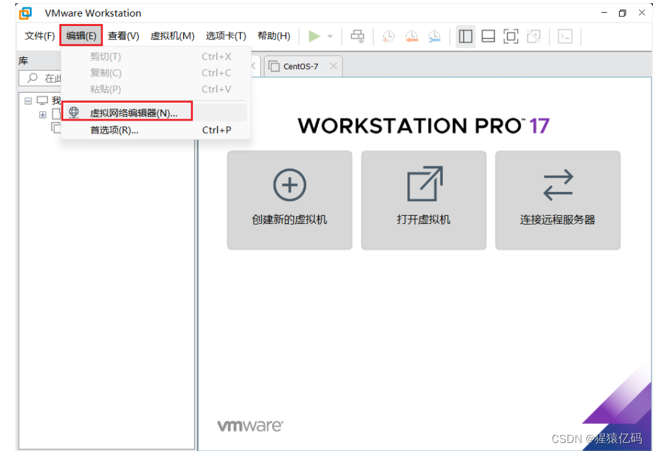Screen dimensions: 653x451
Task: Collapse the root node in library tree
Action: pyautogui.click(x=28, y=101)
